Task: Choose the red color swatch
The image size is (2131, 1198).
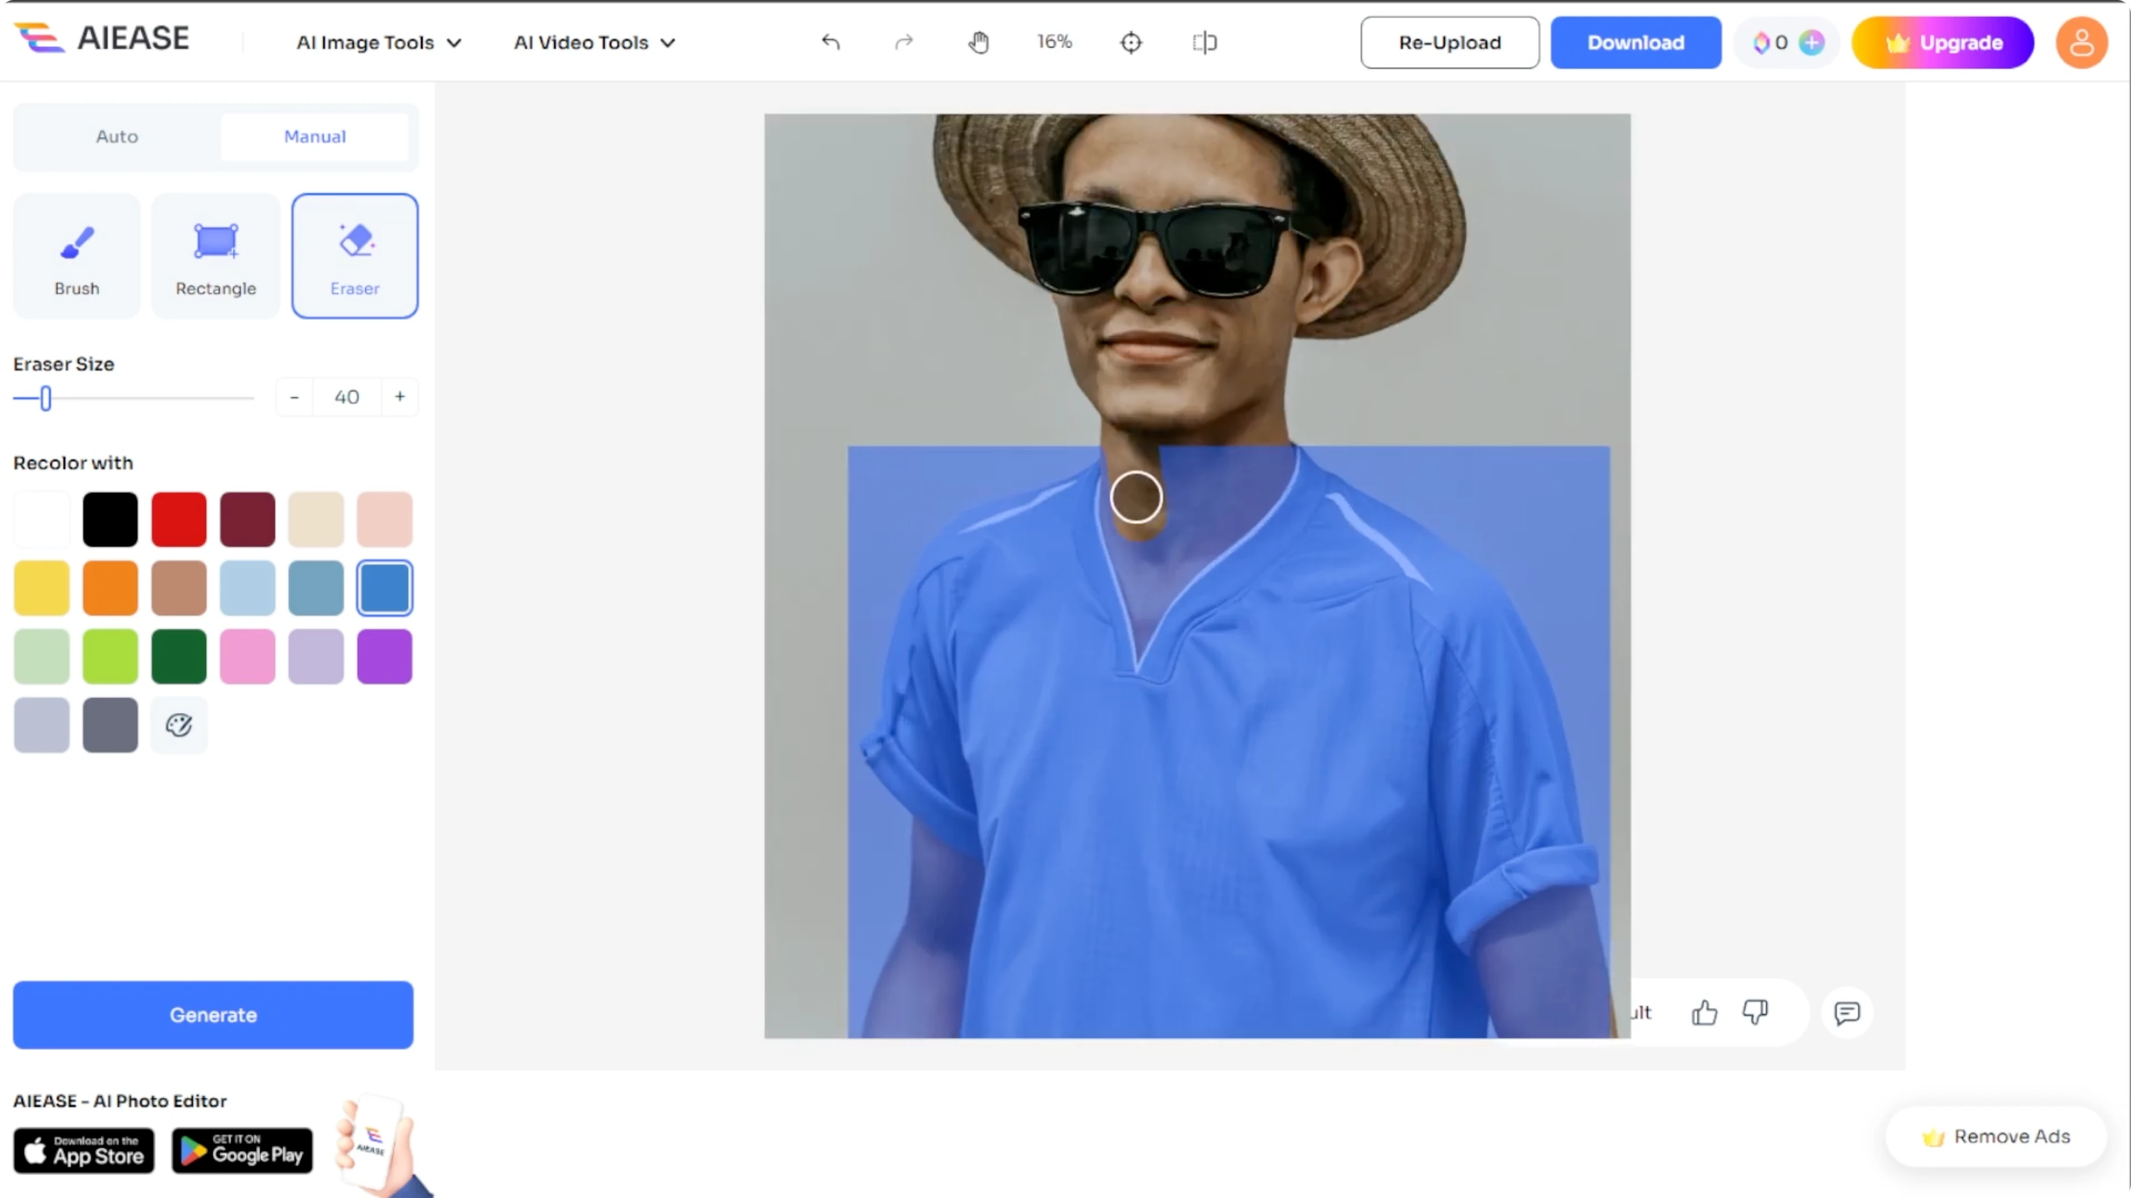Action: point(179,519)
